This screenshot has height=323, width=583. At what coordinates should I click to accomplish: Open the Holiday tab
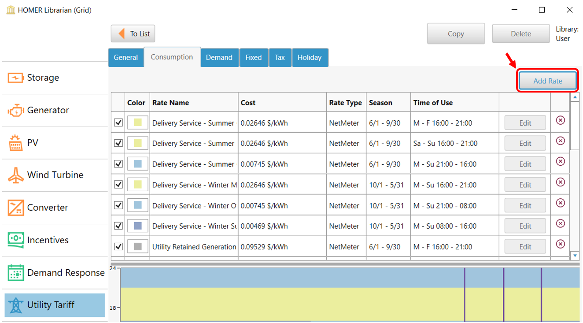pos(309,58)
